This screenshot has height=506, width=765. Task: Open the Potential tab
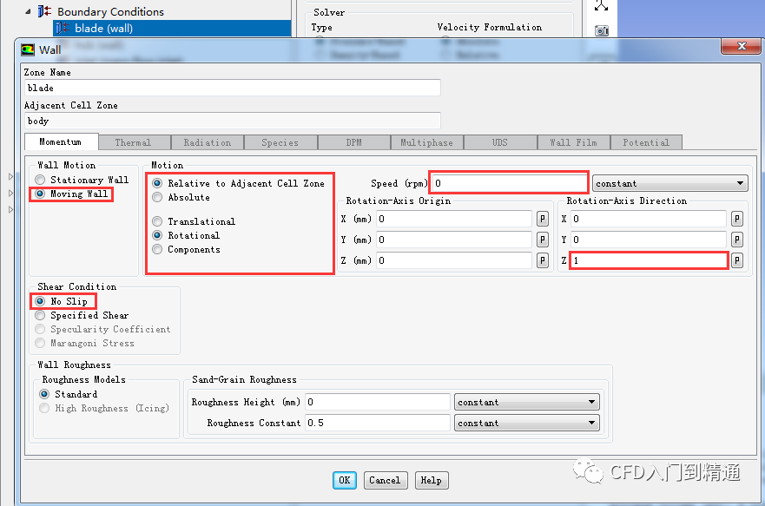coord(646,142)
